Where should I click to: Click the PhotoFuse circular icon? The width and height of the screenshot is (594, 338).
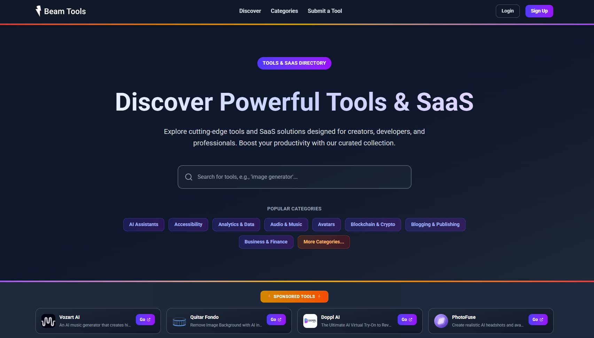[441, 321]
